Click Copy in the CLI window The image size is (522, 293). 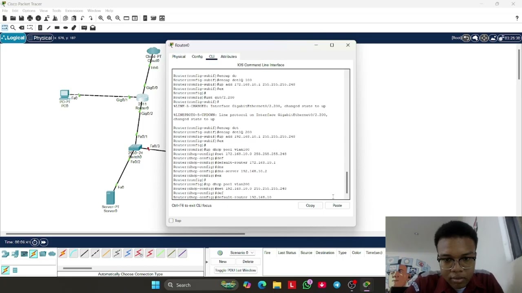point(310,206)
